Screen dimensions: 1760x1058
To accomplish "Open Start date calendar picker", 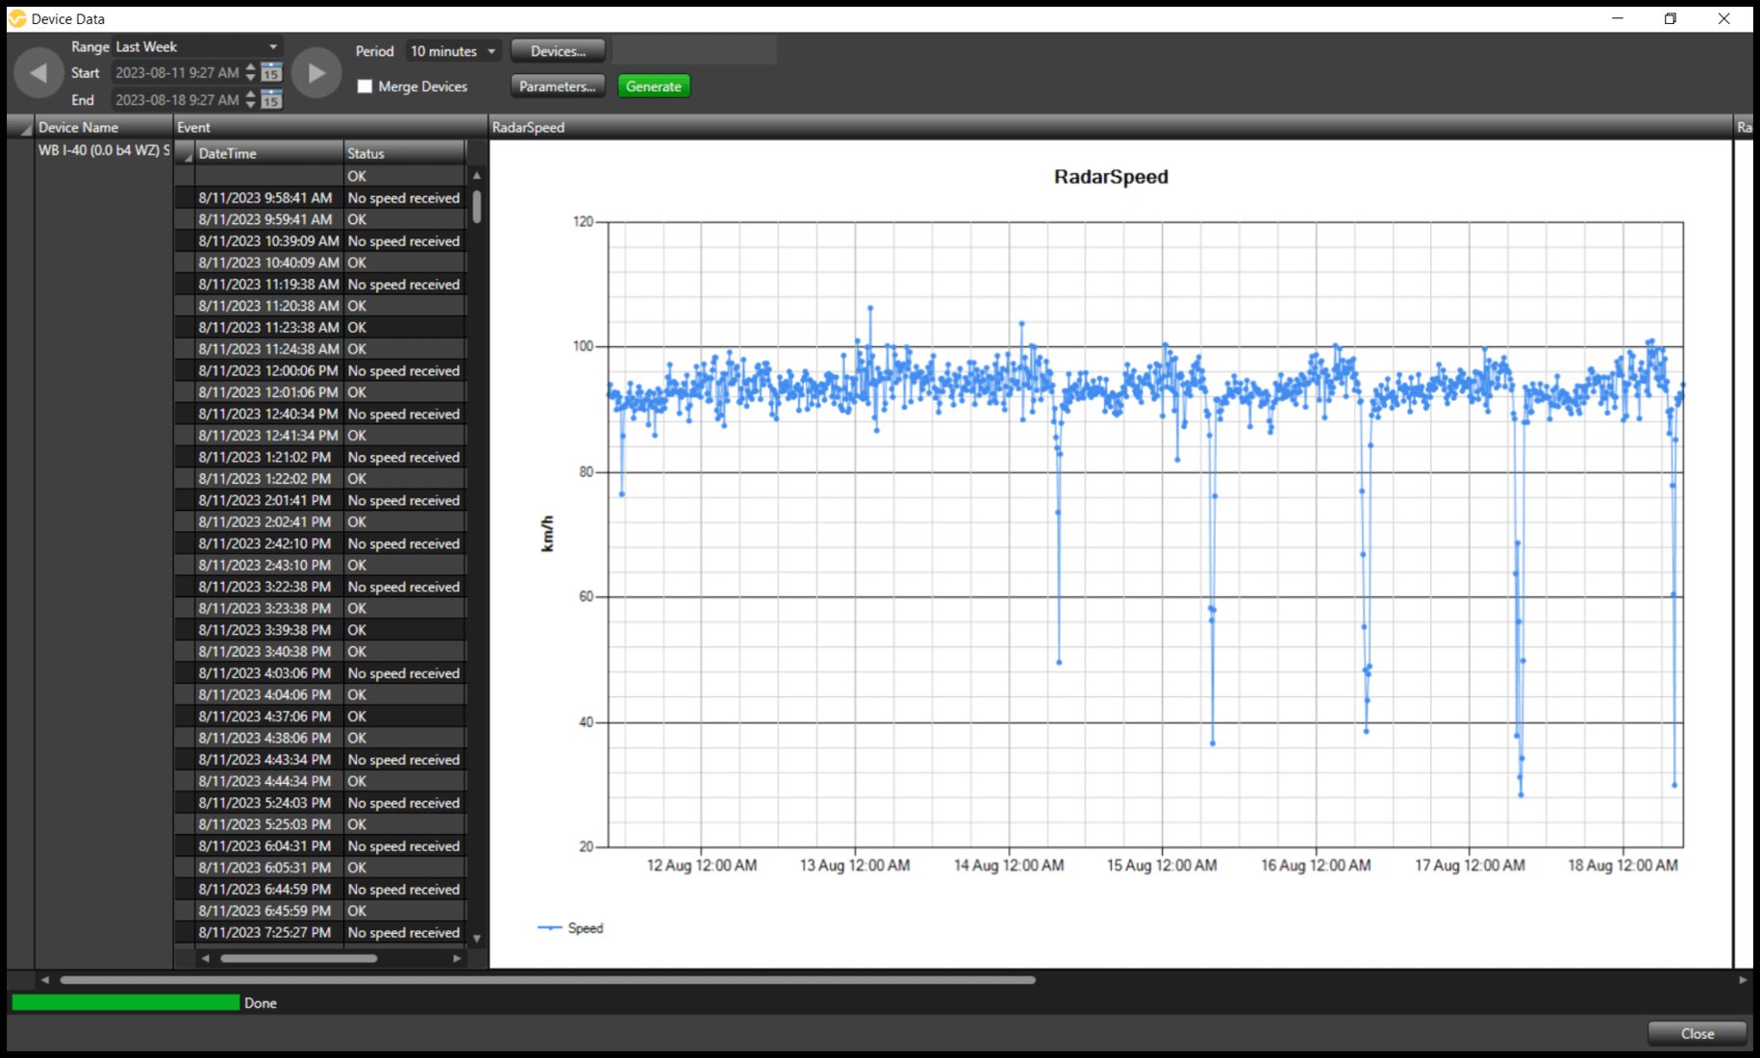I will coord(272,72).
